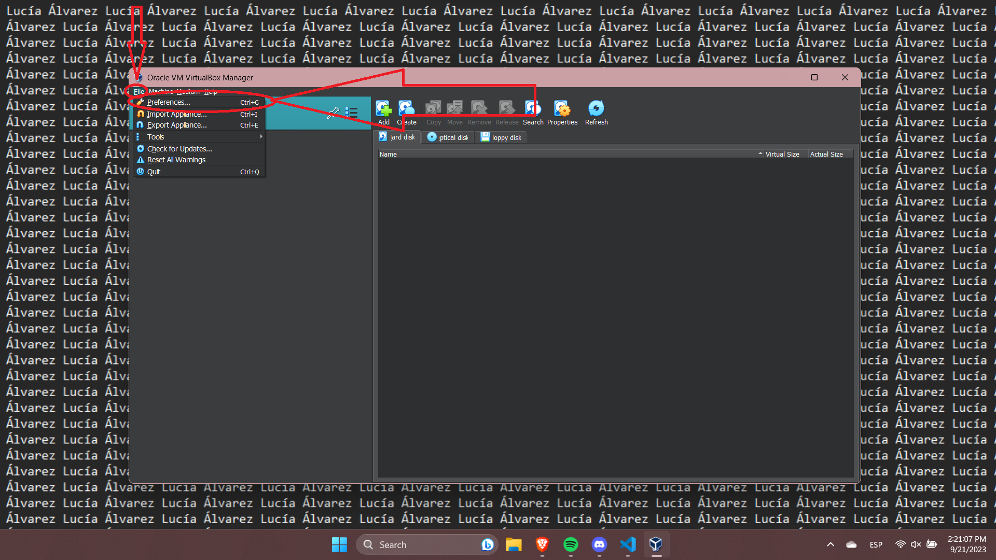Switch to the Floppy disks tab
Screen dimensions: 996x560
point(501,137)
